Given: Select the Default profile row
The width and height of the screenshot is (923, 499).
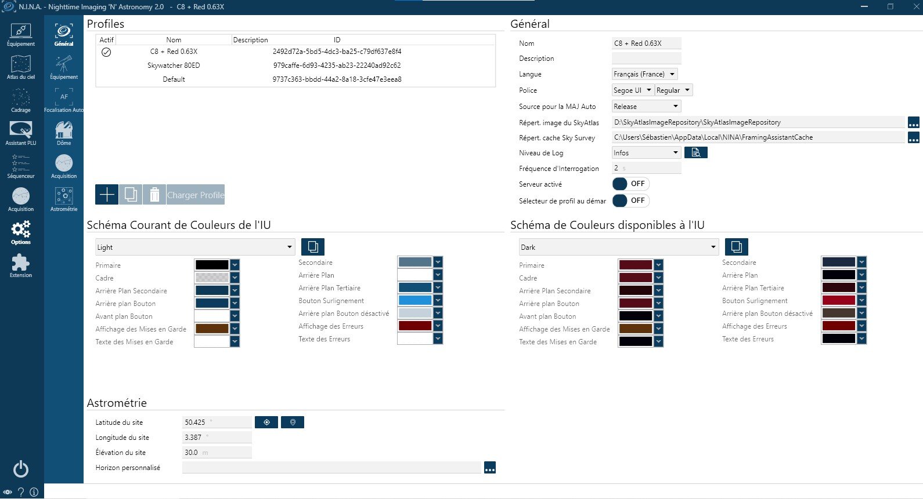Looking at the screenshot, I should (295, 79).
